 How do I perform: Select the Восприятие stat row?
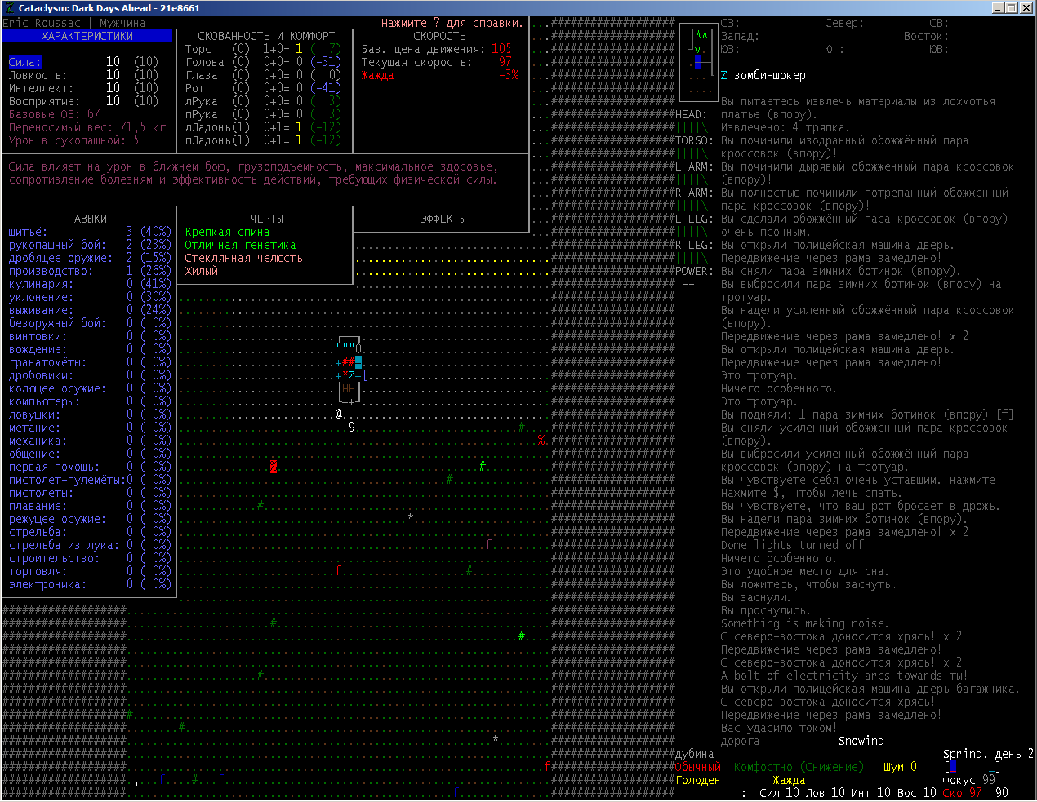[x=83, y=101]
